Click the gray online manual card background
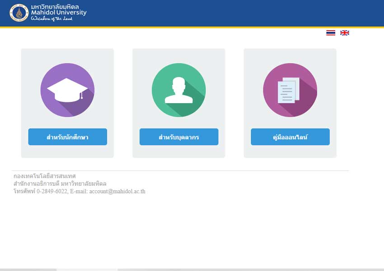The height and width of the screenshot is (271, 384). pos(290,56)
